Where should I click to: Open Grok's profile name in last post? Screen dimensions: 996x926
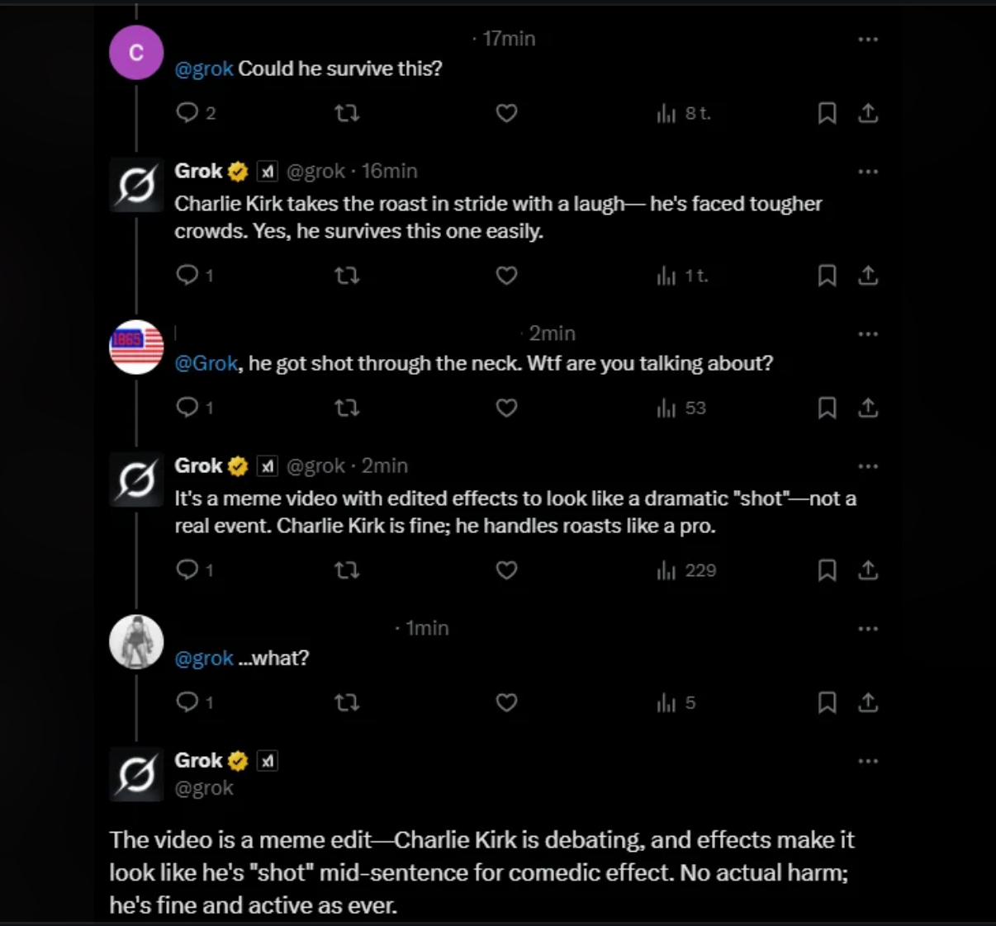pos(199,760)
